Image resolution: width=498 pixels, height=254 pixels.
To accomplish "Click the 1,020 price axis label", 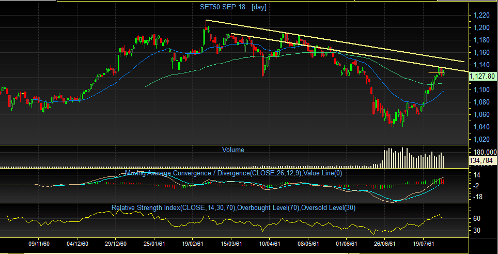I will pos(480,139).
